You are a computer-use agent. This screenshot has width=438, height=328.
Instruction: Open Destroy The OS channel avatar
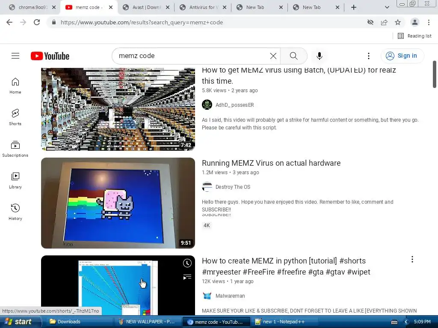tap(207, 187)
